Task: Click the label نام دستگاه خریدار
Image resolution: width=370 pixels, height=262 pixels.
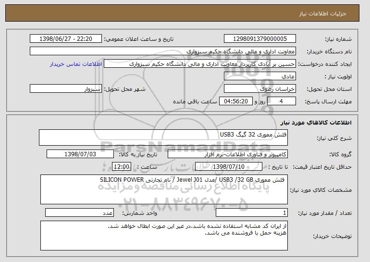Action: point(329,51)
